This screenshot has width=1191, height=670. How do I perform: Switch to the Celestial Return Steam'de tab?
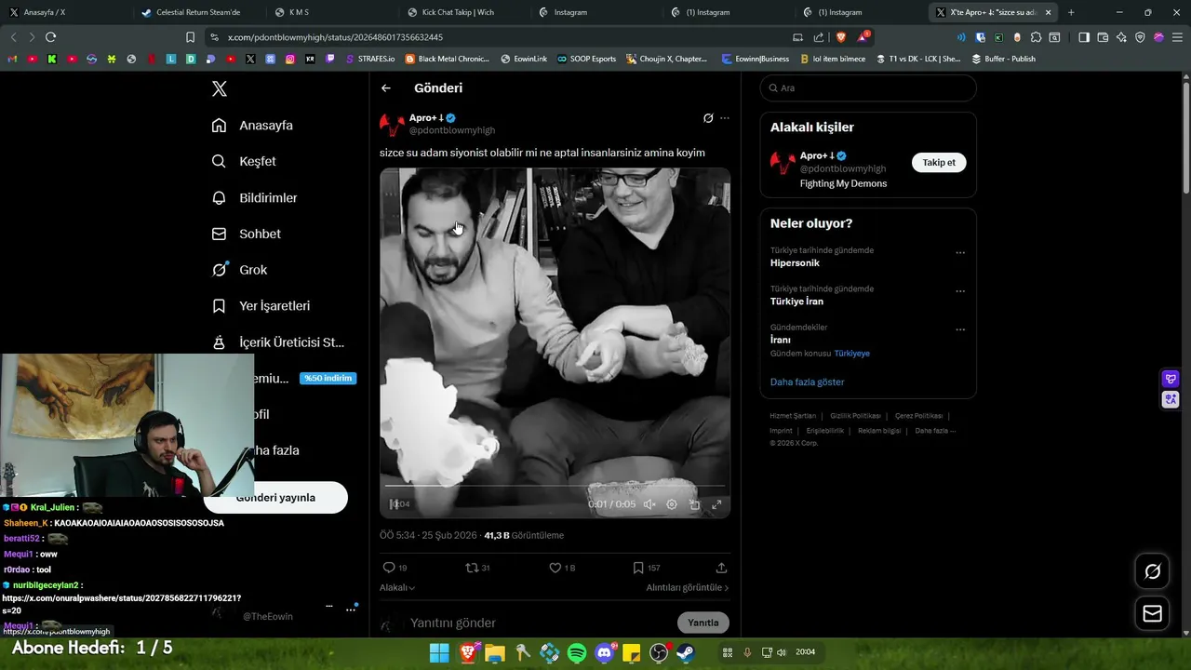pyautogui.click(x=197, y=12)
